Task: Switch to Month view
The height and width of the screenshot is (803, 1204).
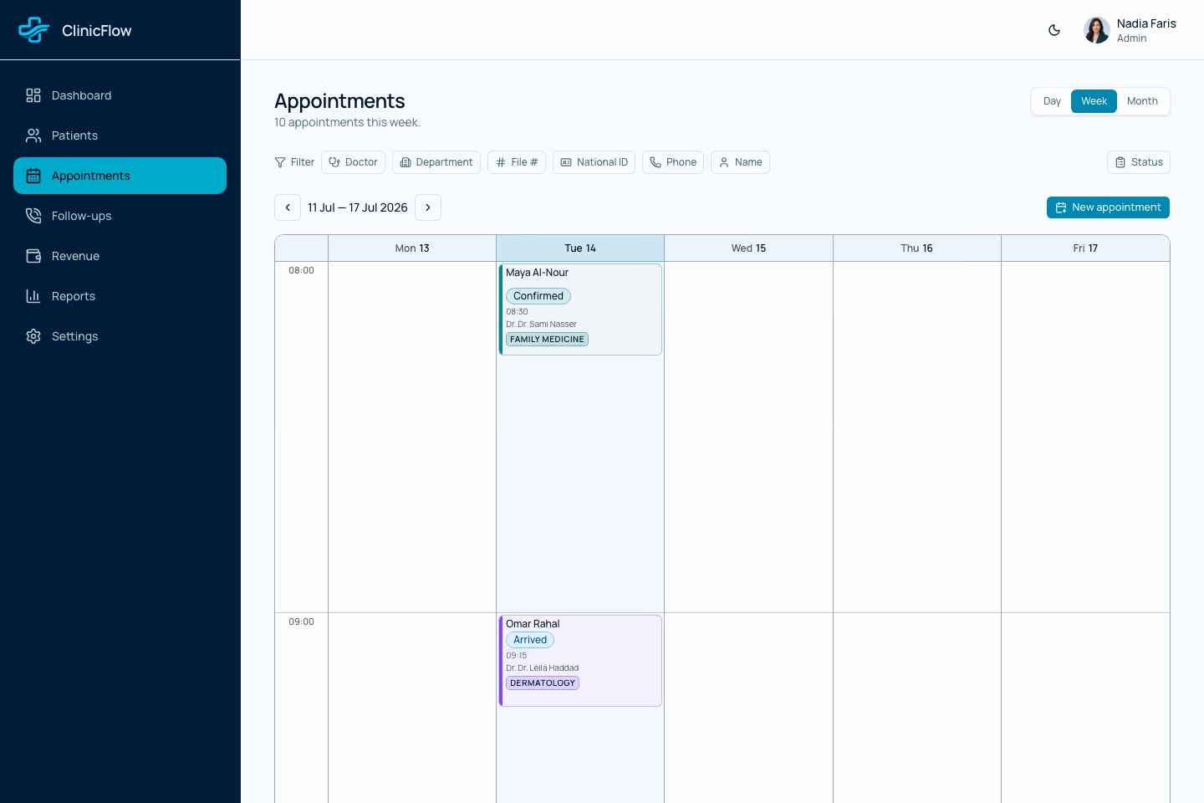Action: pyautogui.click(x=1142, y=101)
